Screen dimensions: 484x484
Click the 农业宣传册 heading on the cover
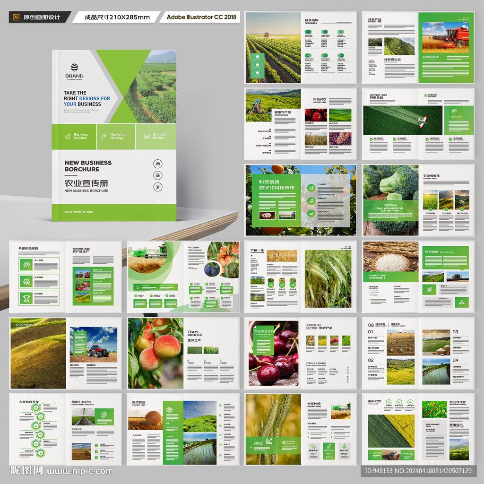[86, 183]
